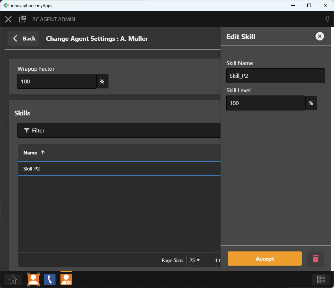Click the Wrapup Factor input field

57,81
